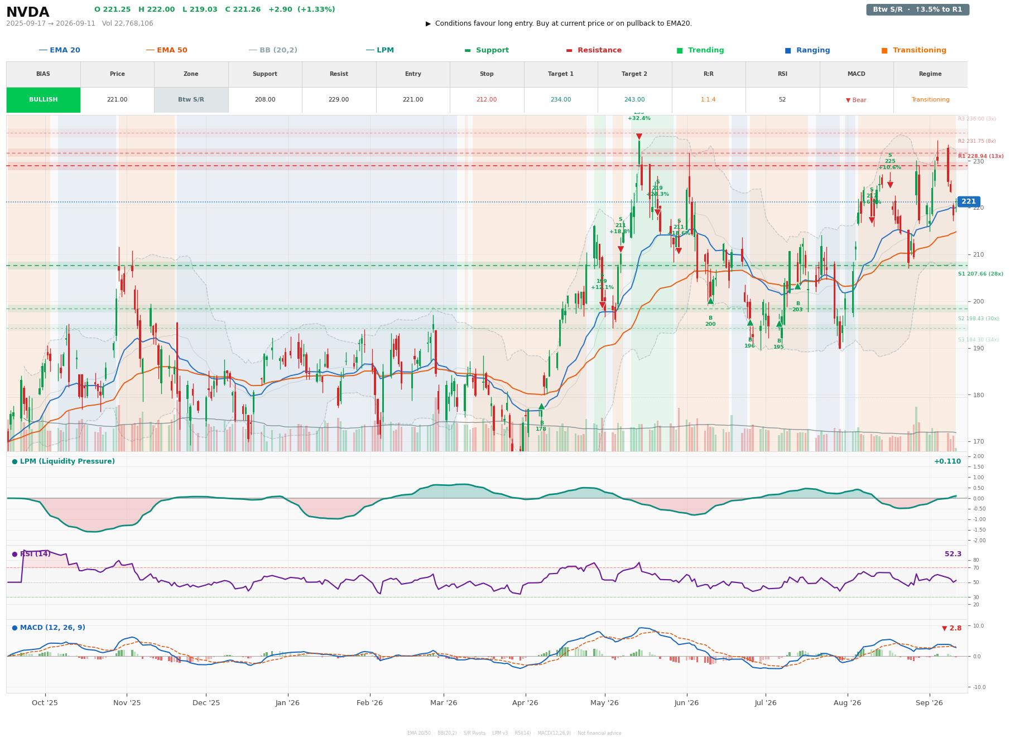Click the R1 228.94 (13x) resistance label
The image size is (1010, 742).
pos(980,156)
